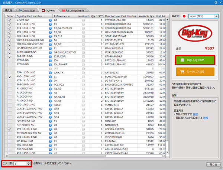Switch to the Chip1Stop tab
This screenshot has height=170, width=223.
(x=27, y=10)
